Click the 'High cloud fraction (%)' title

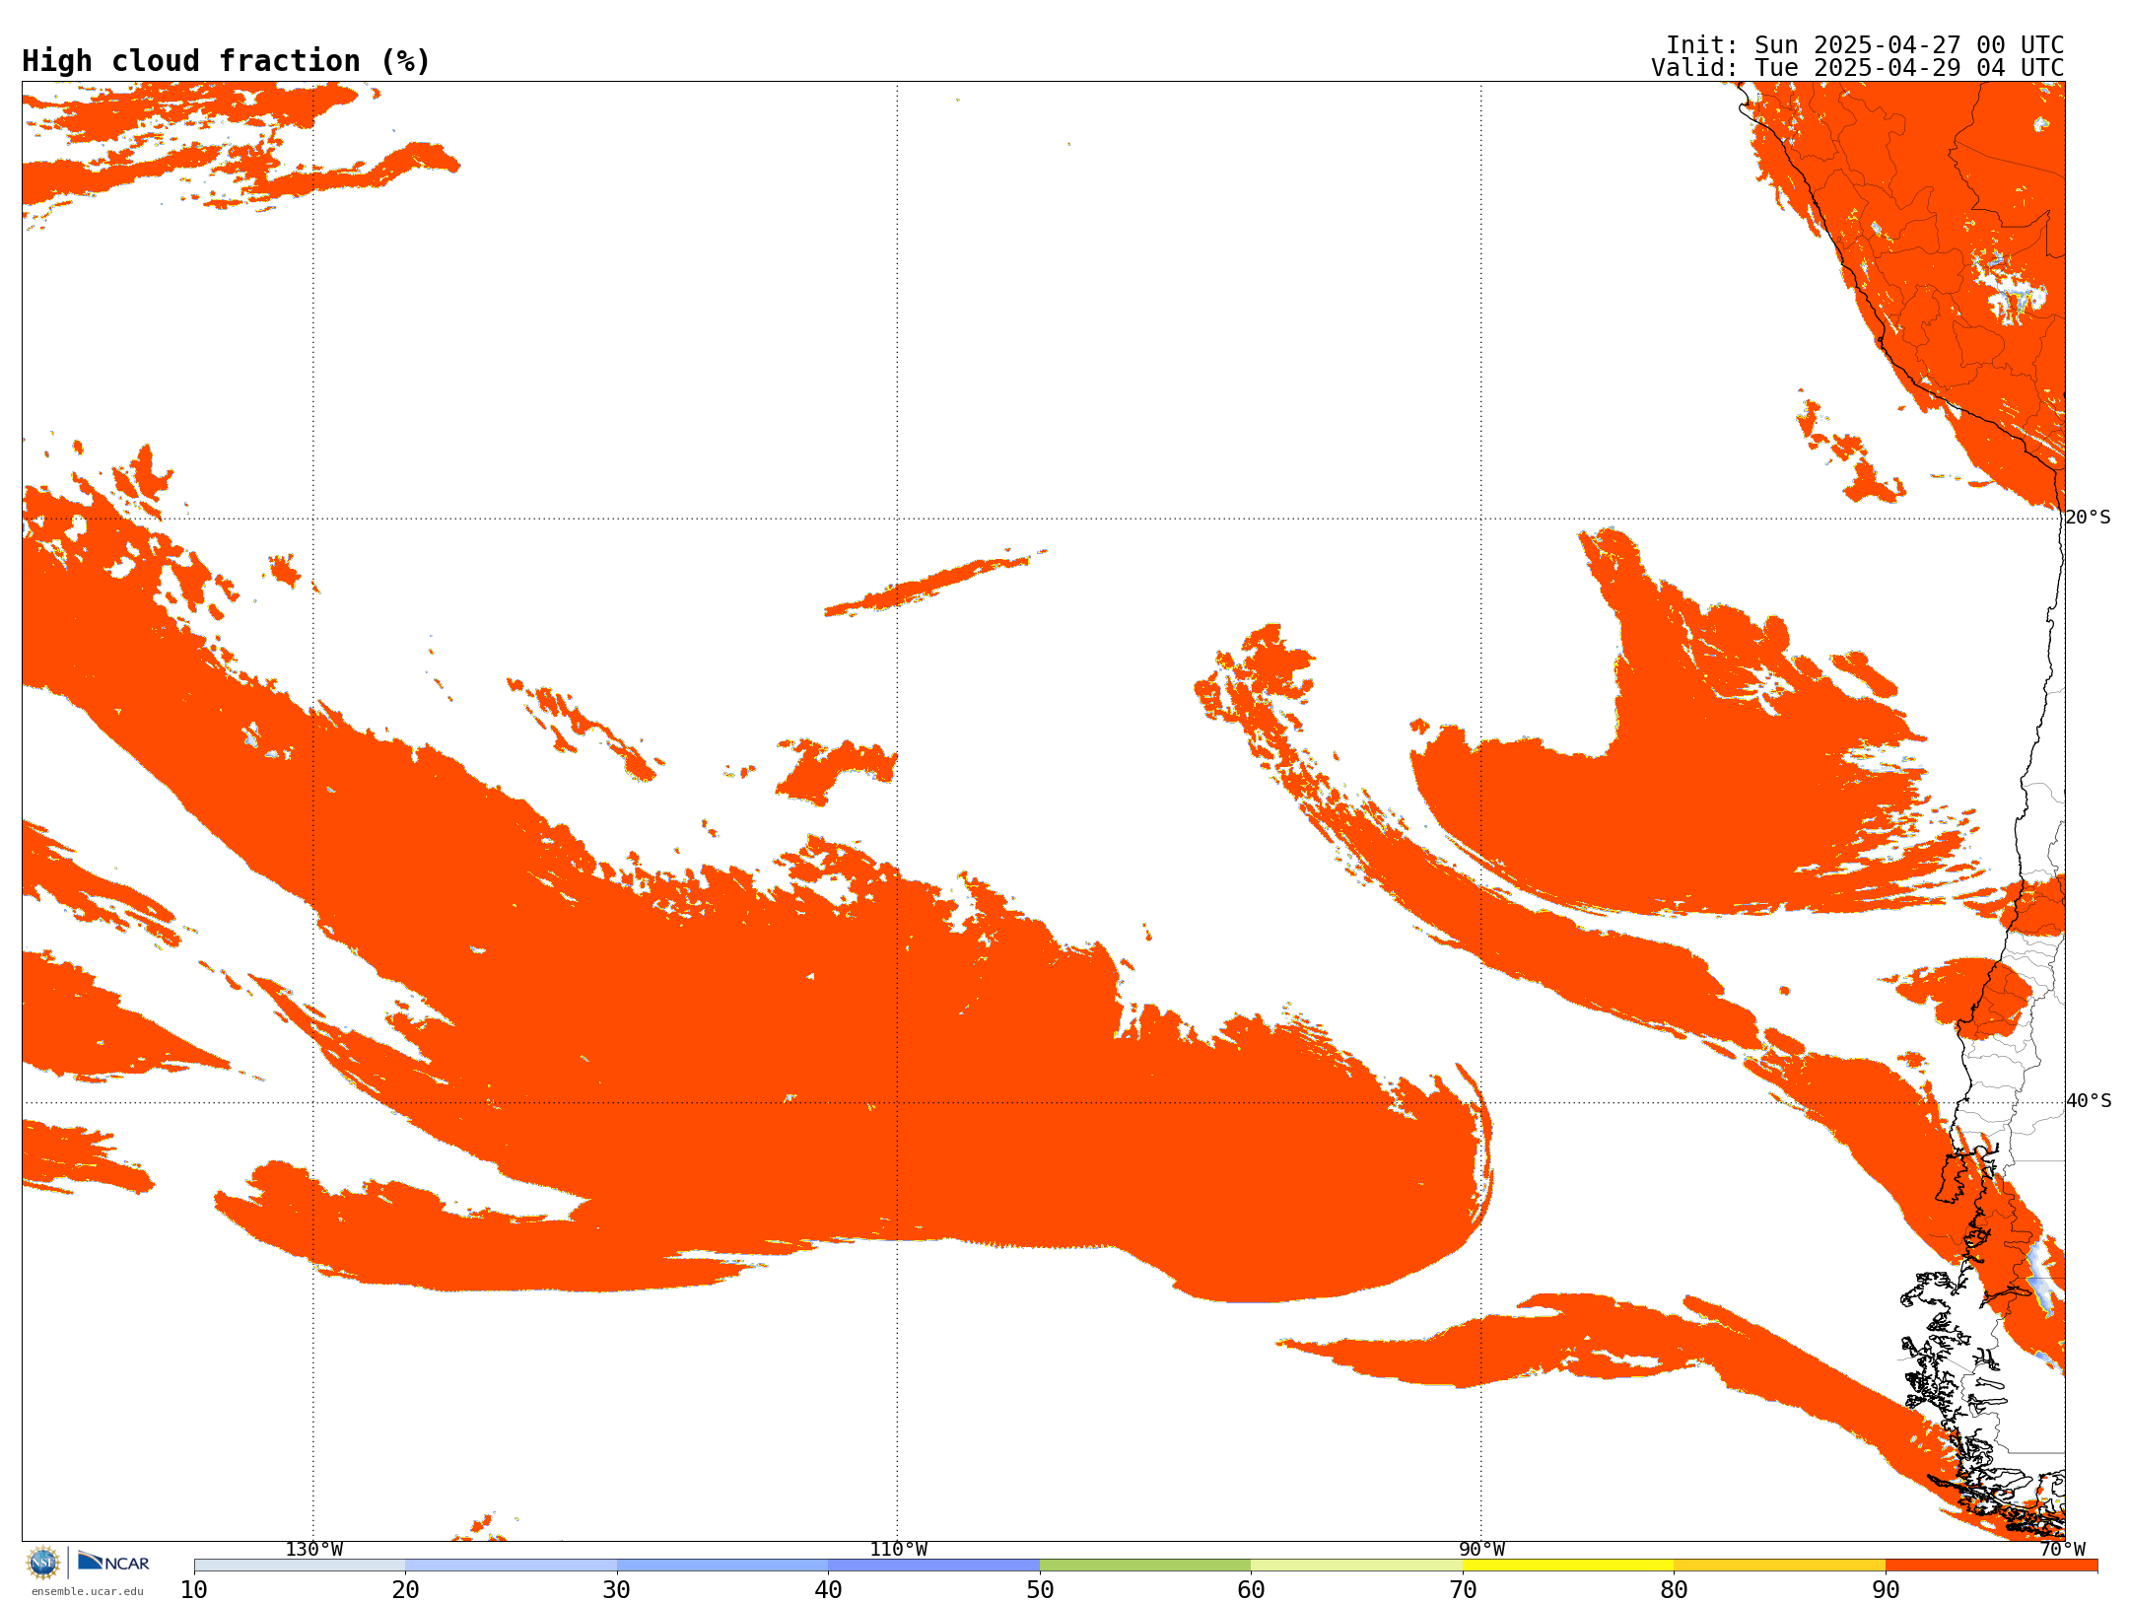(226, 61)
